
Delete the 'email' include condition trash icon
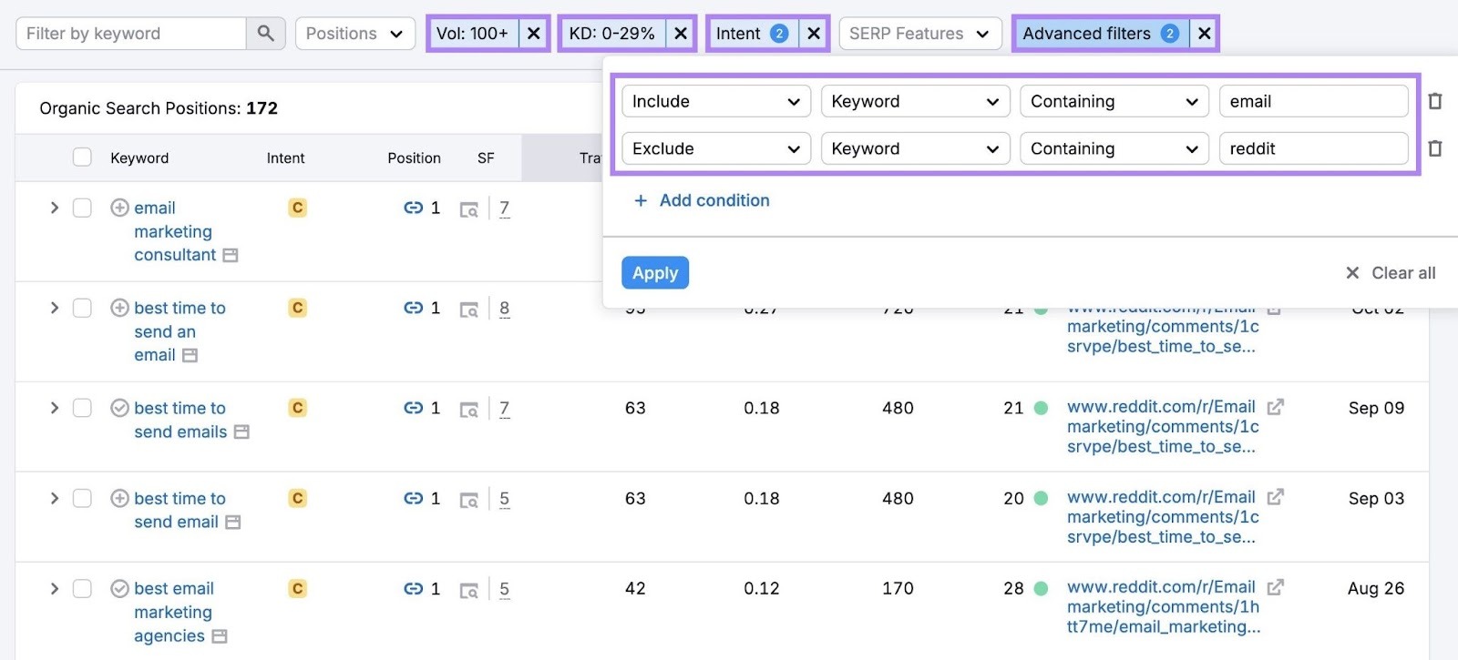point(1434,101)
